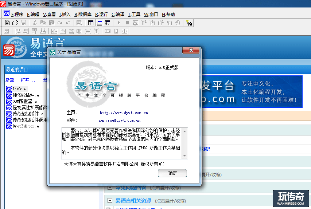Image resolution: width=311 pixels, height=209 pixels.
Task: Click the align left edges icon
Action: (18, 31)
